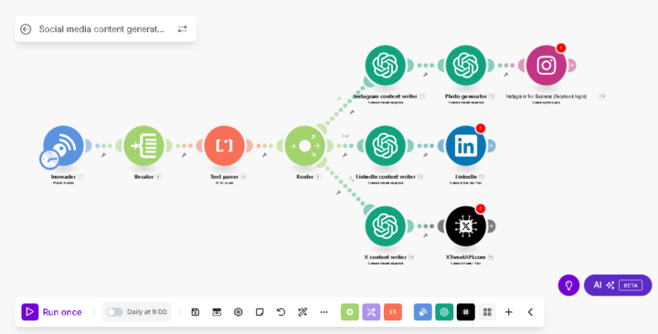Click the red error badge on LinkedIn module
Screen dimensions: 658x334
coord(481,129)
